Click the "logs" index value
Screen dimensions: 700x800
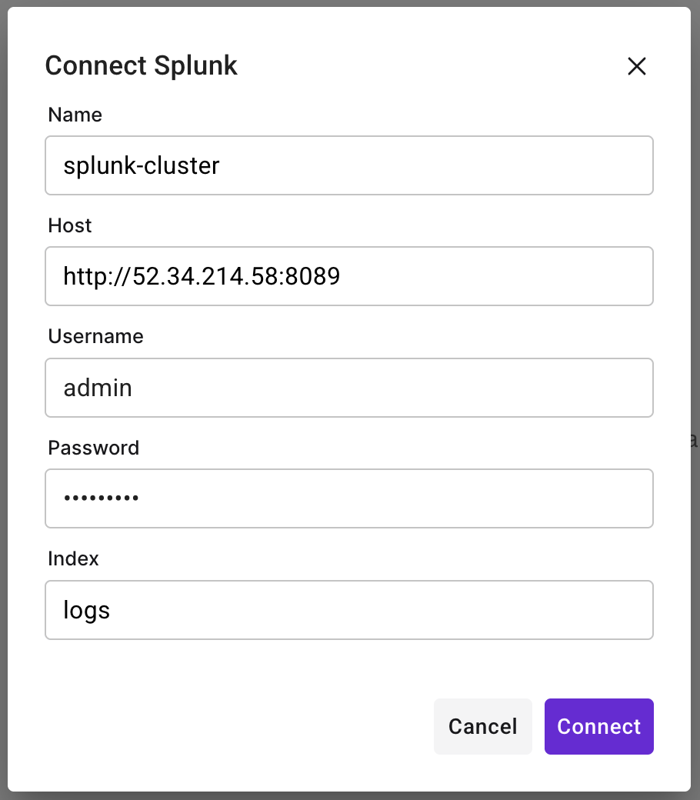pyautogui.click(x=87, y=610)
